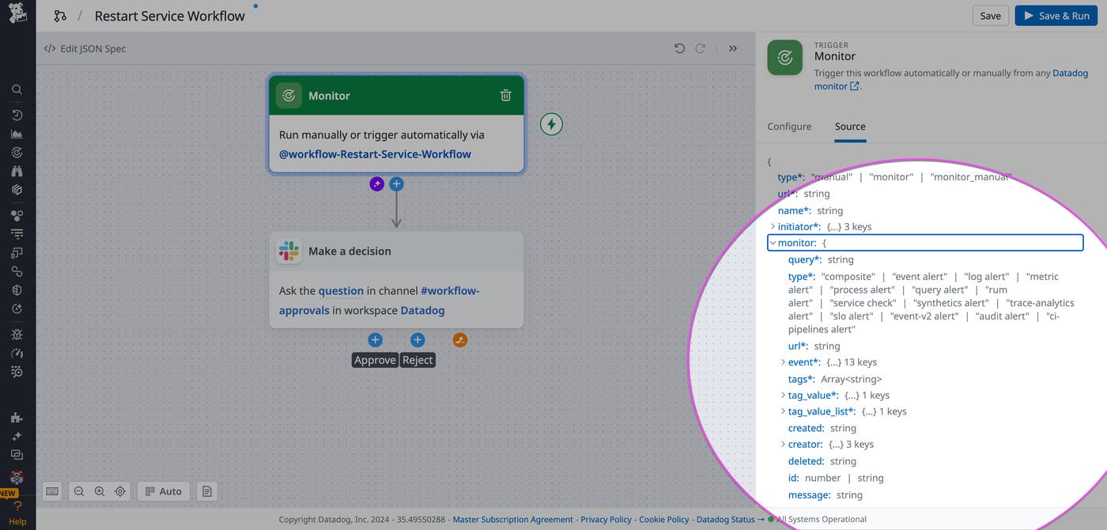Toggle the Auto layout button
Image resolution: width=1107 pixels, height=530 pixels.
[164, 491]
